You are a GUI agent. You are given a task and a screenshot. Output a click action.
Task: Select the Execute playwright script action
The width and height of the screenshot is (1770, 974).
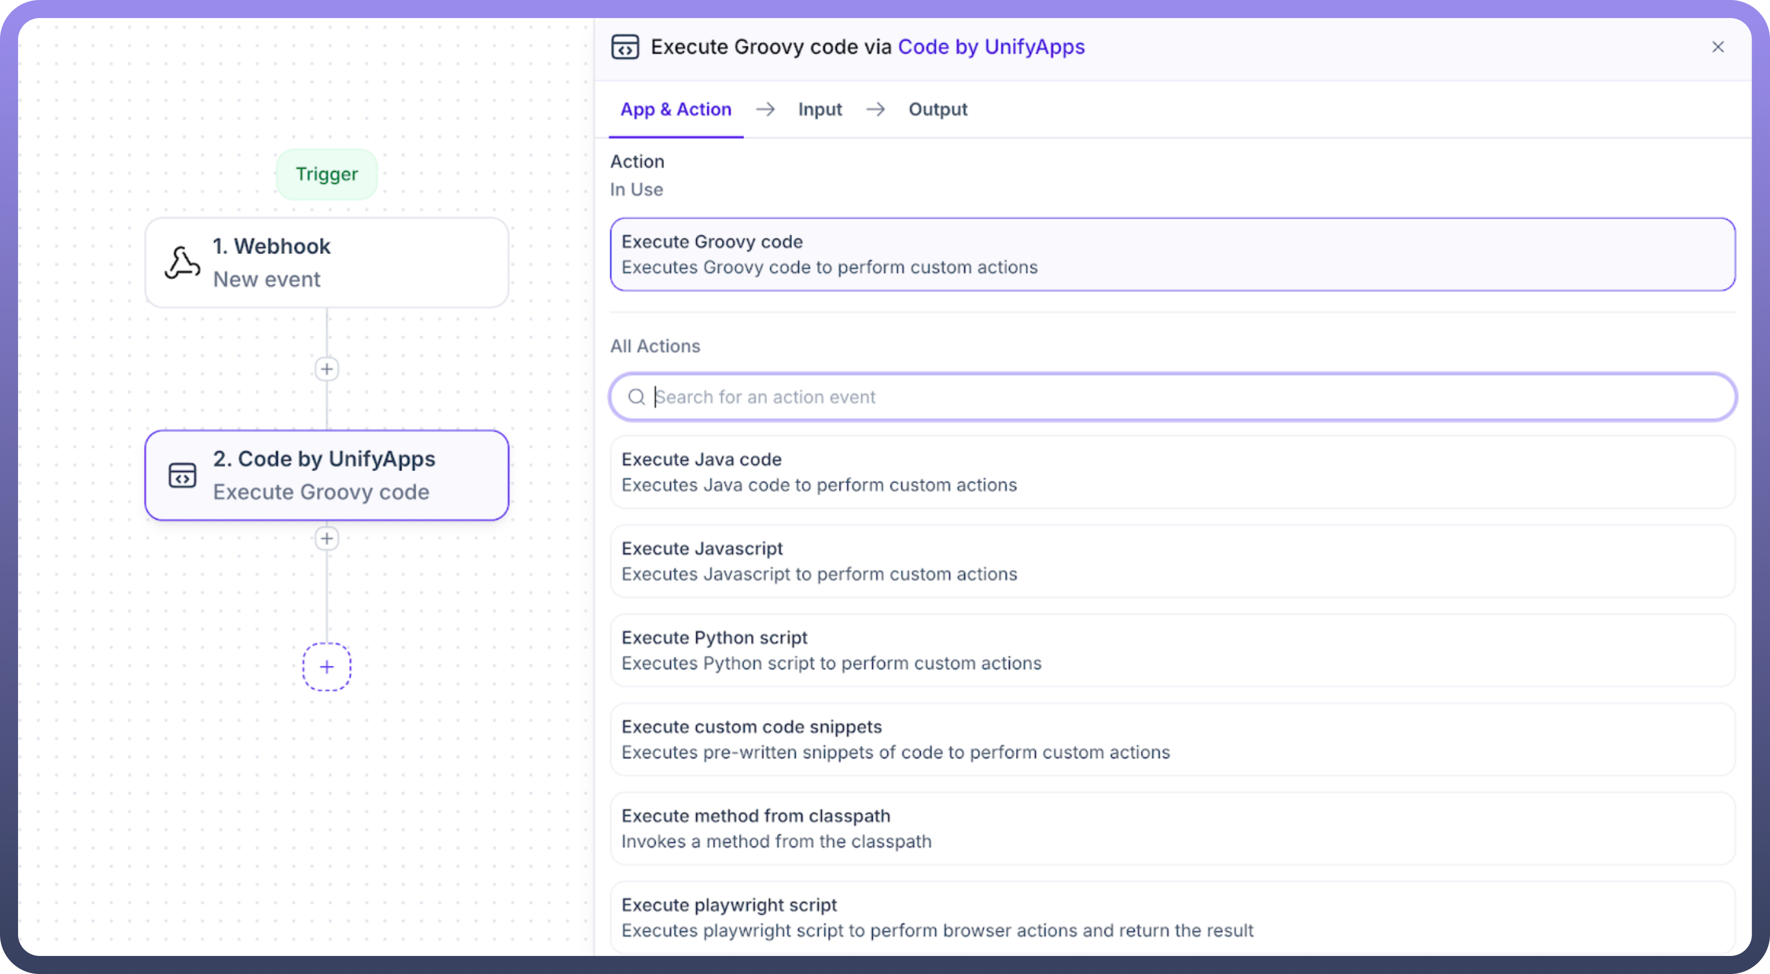(1172, 917)
